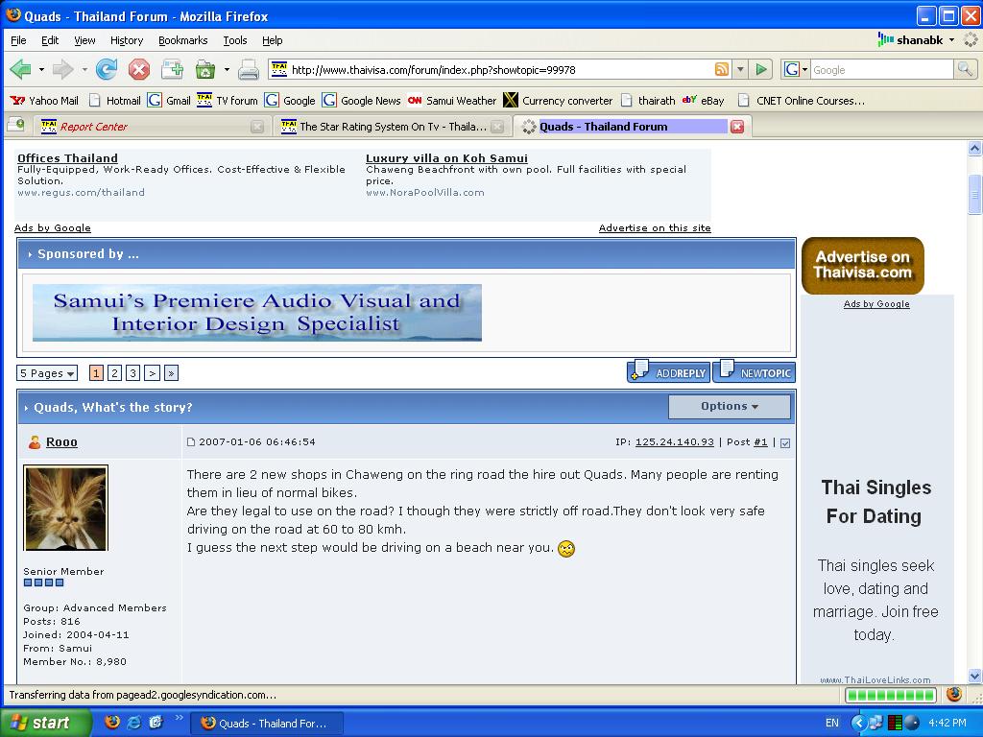Screen dimensions: 983x737
Task: Open the search engine selector dropdown
Action: pos(796,69)
